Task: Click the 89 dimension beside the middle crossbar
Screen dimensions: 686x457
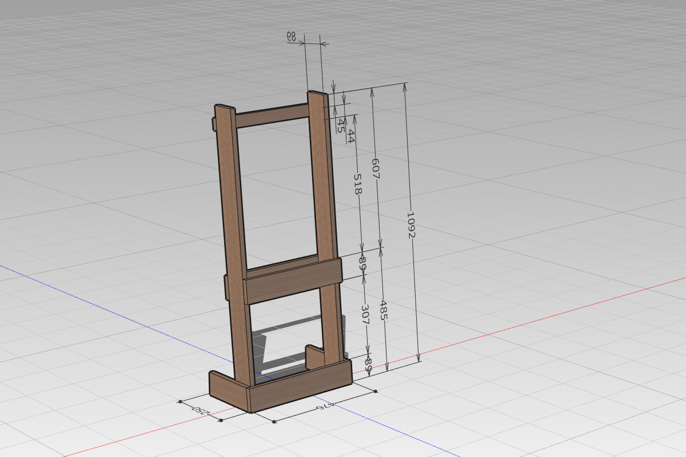Action: (362, 263)
